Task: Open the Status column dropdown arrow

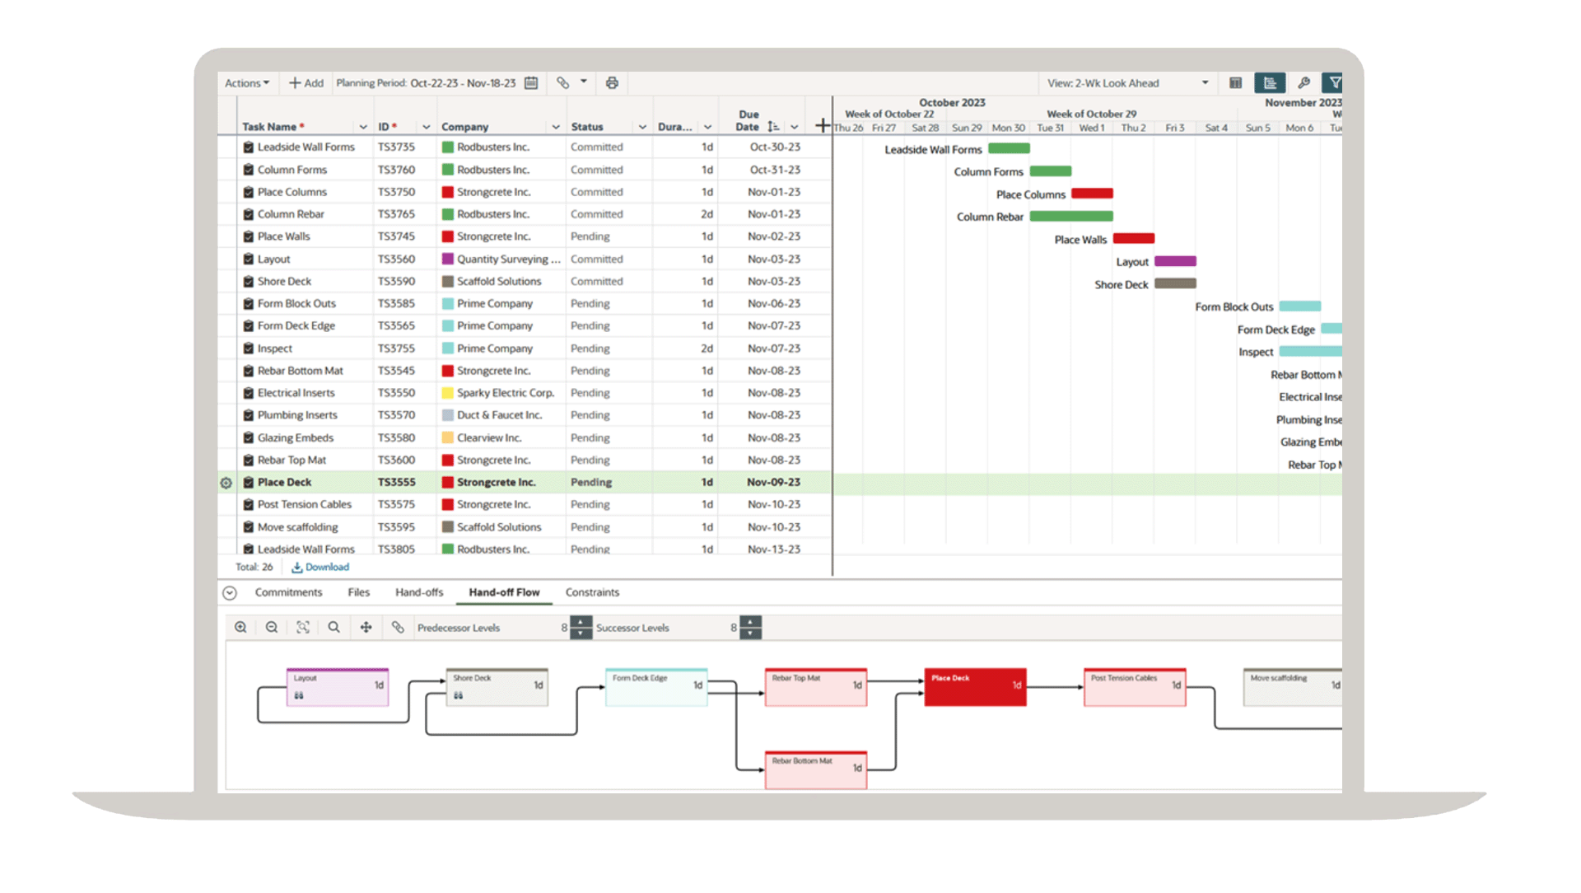Action: pos(642,128)
